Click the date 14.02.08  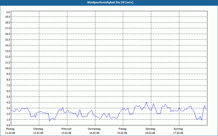click(x=94, y=133)
